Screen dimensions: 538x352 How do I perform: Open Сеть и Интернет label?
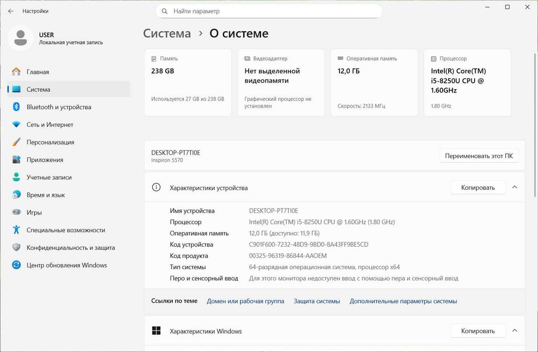point(49,125)
